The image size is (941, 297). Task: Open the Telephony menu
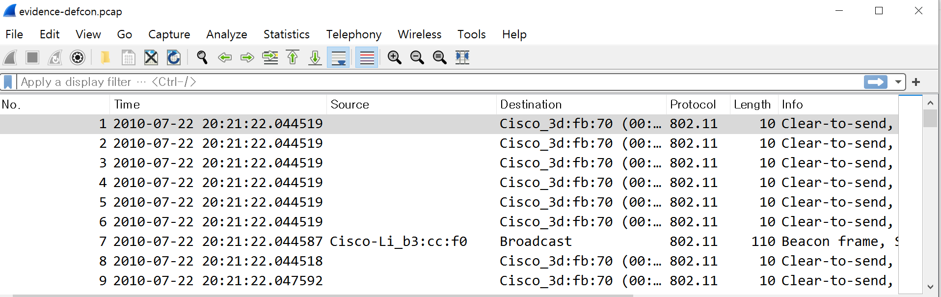pos(354,34)
